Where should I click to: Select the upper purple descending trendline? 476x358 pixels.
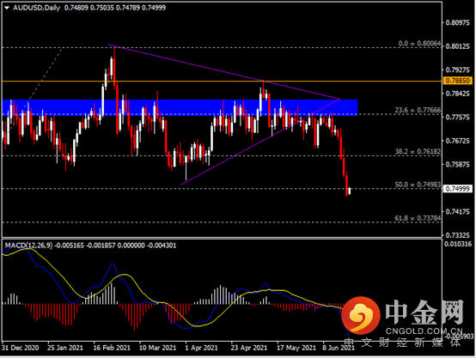[224, 72]
